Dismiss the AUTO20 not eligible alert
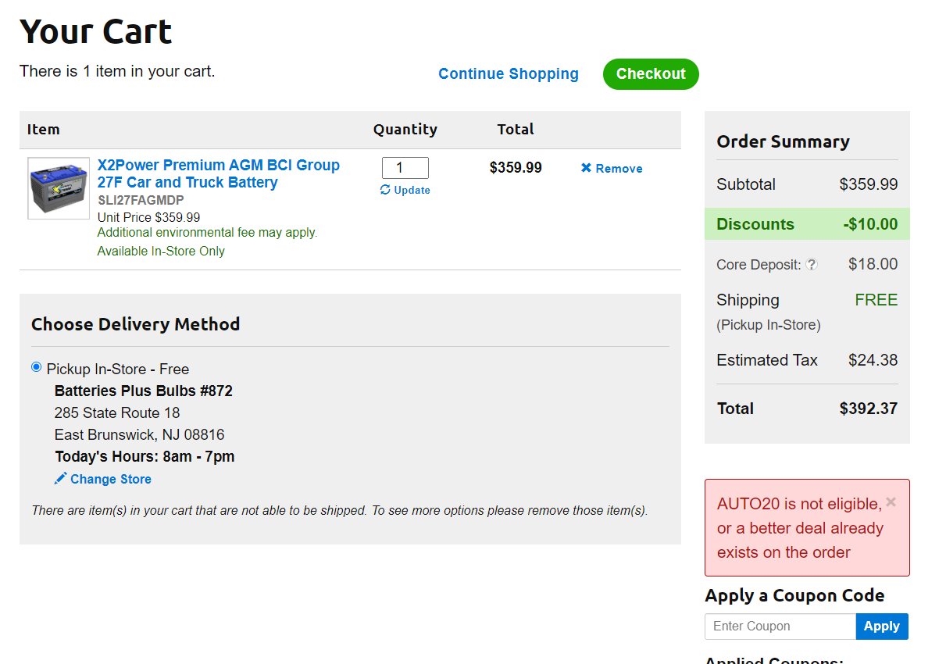This screenshot has height=664, width=946. tap(891, 502)
